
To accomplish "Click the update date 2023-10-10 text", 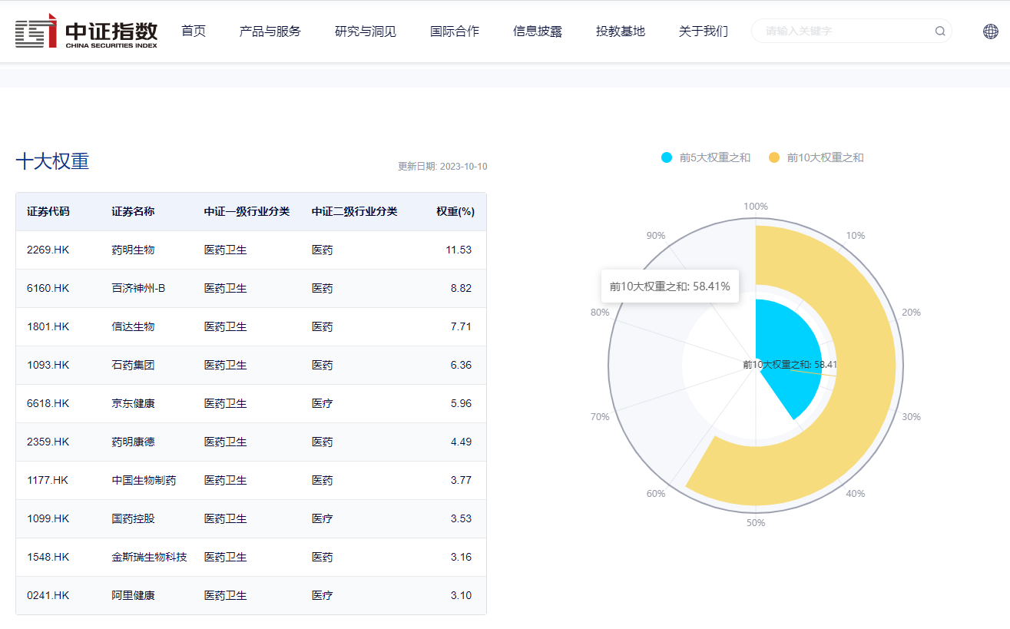I will [x=442, y=167].
